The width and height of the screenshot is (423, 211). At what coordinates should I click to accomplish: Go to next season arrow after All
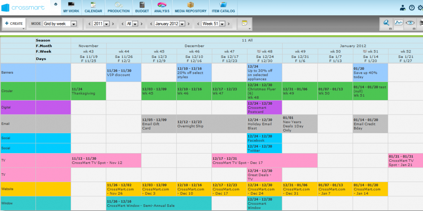[142, 24]
